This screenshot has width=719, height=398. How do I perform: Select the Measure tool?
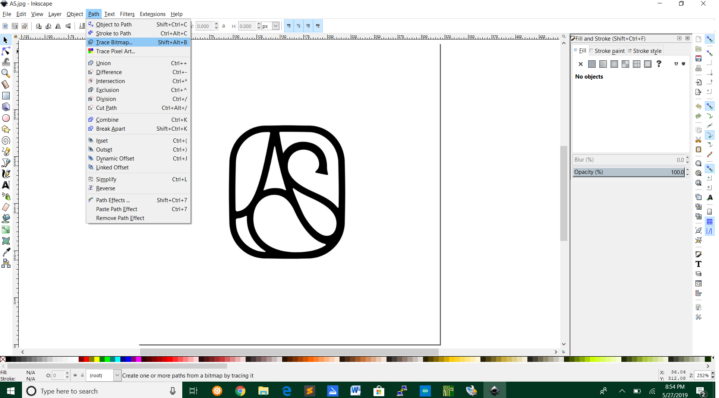pos(6,85)
